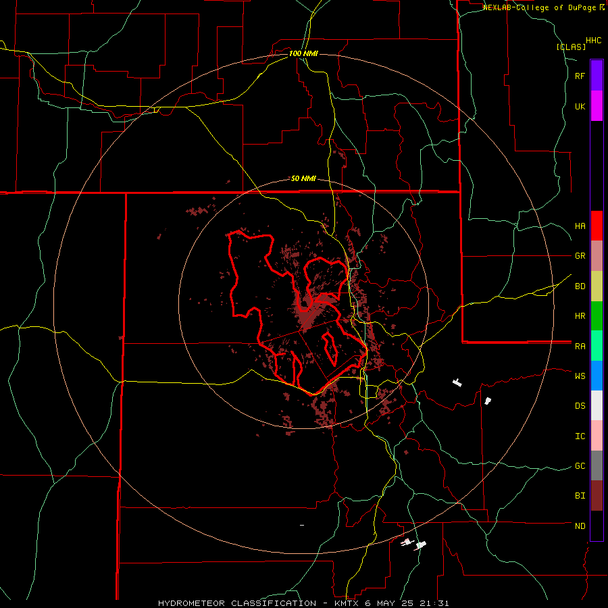Screen dimensions: 608x608
Task: Click the '6 MAY 25 21:31' timestamp
Action: click(x=407, y=603)
